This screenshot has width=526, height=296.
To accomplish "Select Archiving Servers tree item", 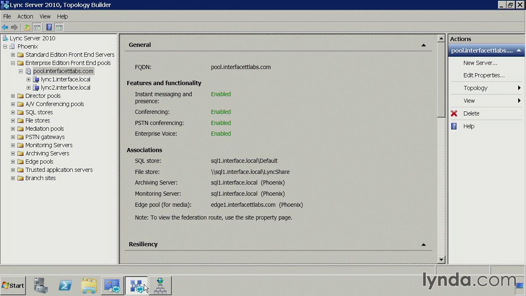I will coord(47,153).
